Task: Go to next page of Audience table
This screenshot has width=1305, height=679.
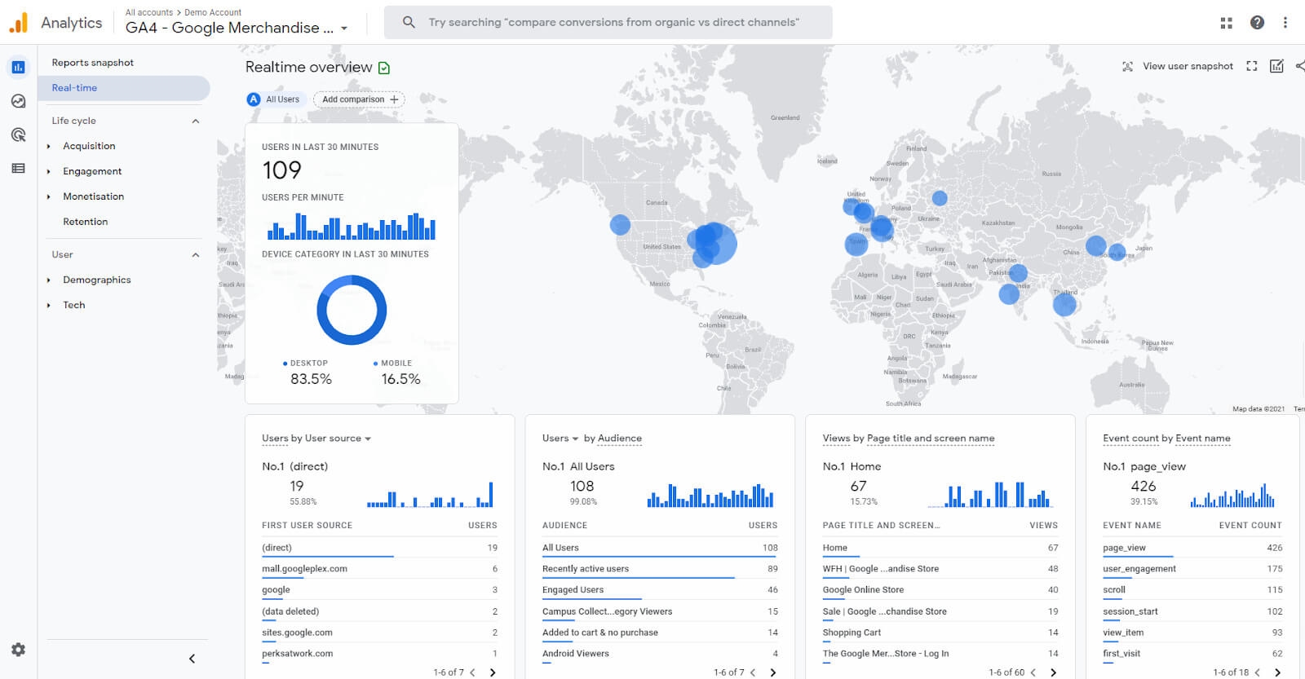Action: (772, 672)
